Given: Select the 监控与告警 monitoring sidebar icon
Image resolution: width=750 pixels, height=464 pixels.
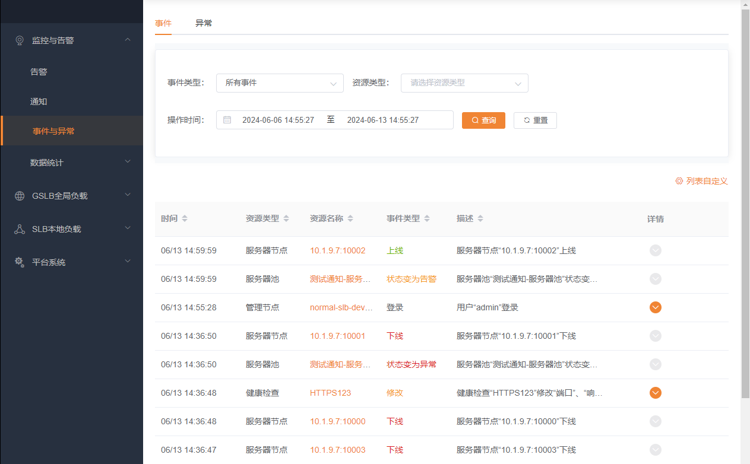Looking at the screenshot, I should click(18, 40).
